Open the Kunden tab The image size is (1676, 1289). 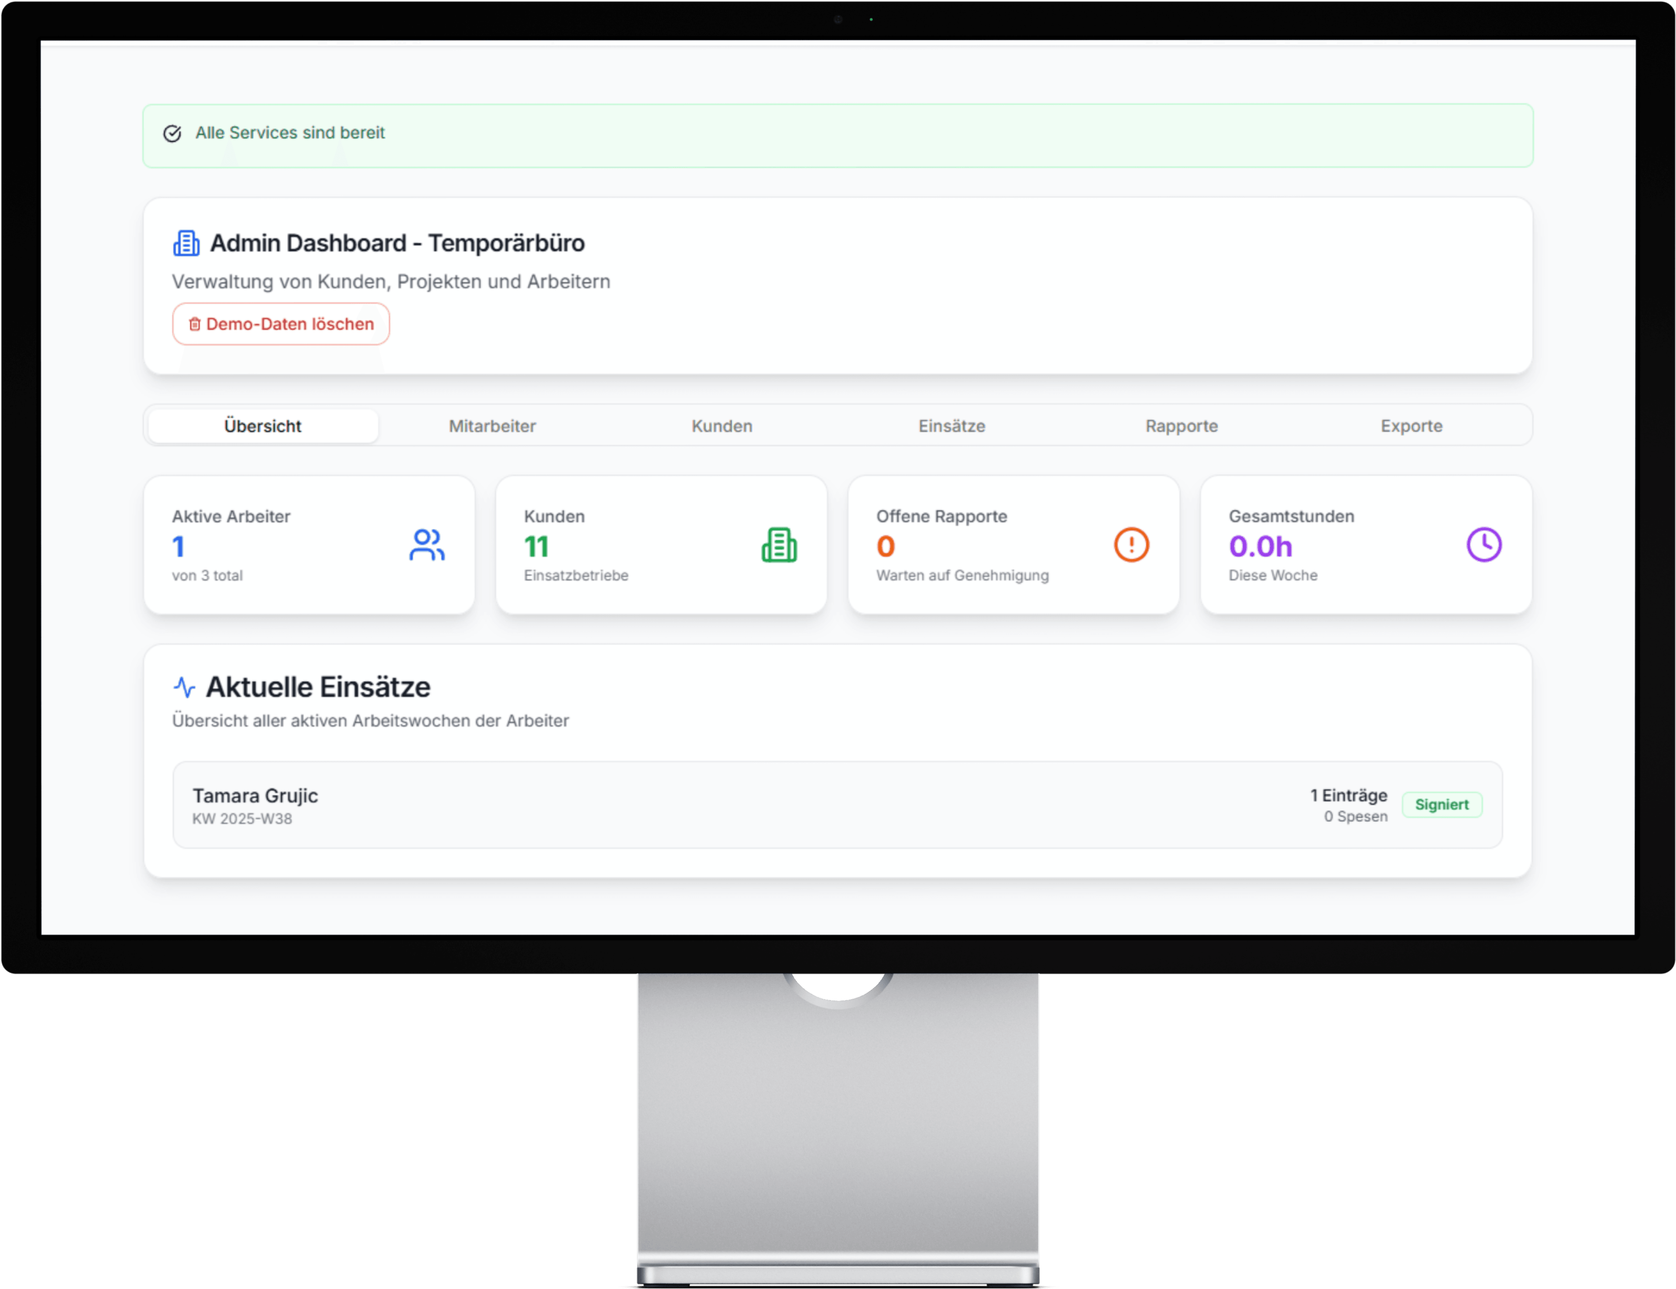721,426
